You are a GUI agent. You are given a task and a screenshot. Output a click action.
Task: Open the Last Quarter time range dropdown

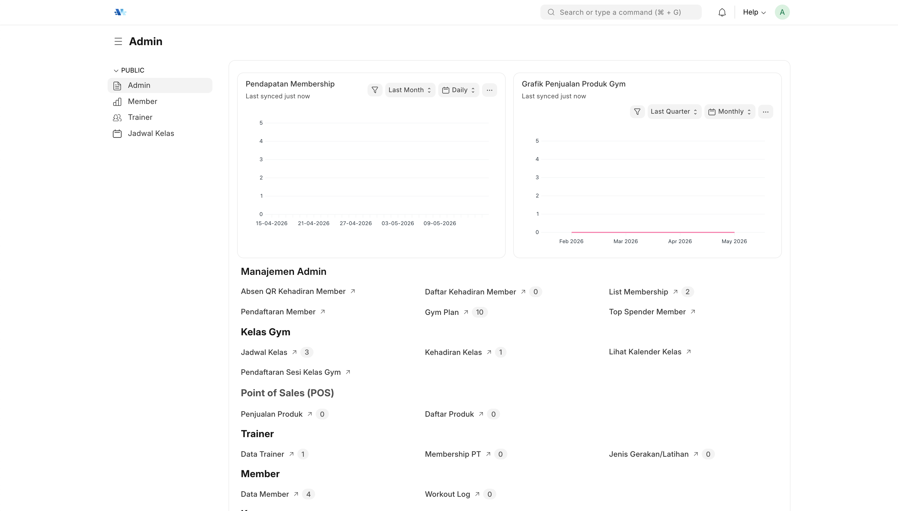674,111
